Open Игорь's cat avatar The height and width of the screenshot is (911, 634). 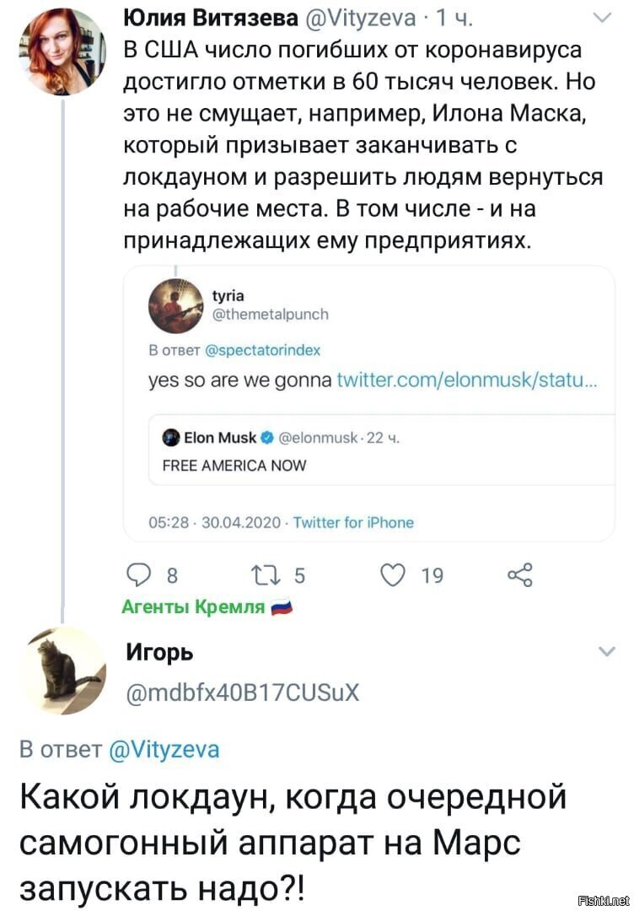(x=64, y=671)
